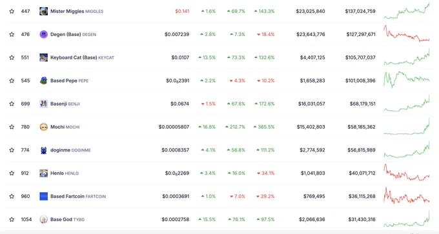Select Based Pepe market cap $101,008,396

tap(360, 81)
